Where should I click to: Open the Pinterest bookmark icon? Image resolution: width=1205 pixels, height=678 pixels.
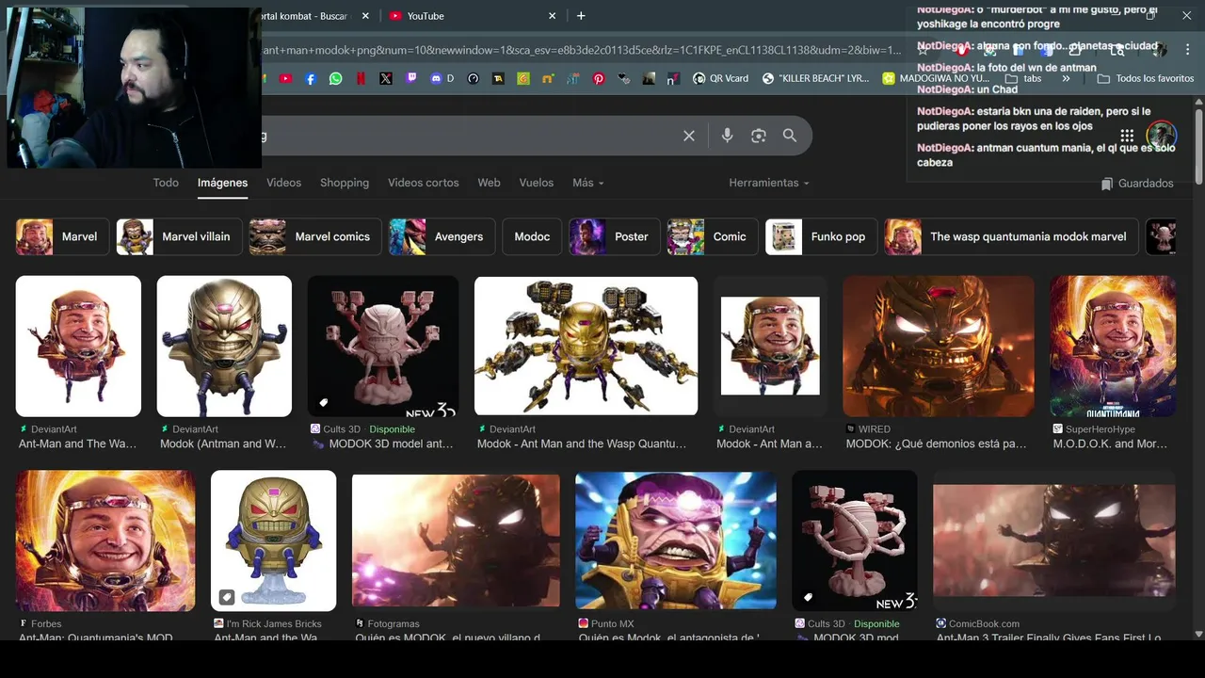click(599, 79)
